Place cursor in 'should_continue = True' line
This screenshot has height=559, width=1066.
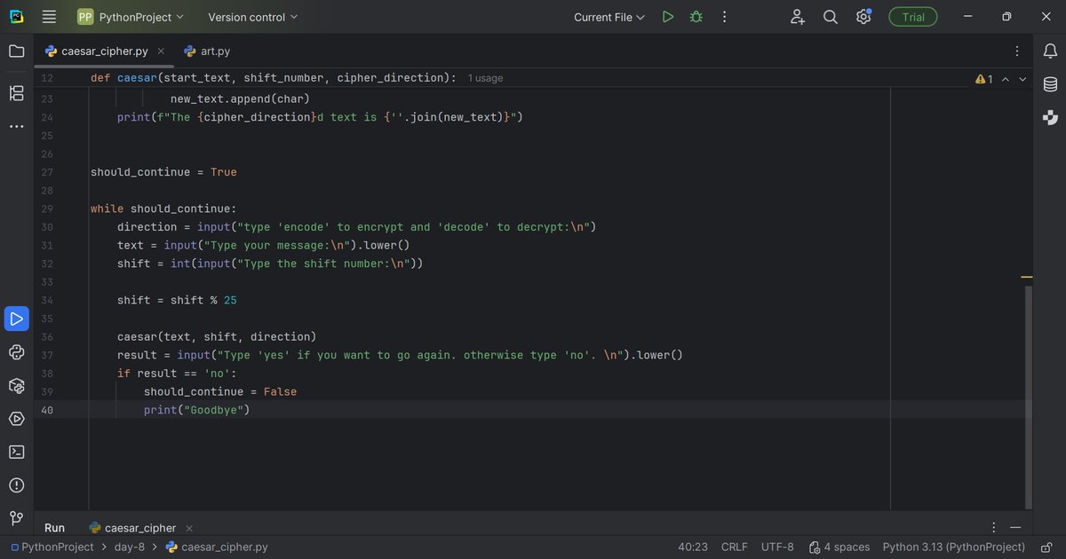click(x=163, y=172)
